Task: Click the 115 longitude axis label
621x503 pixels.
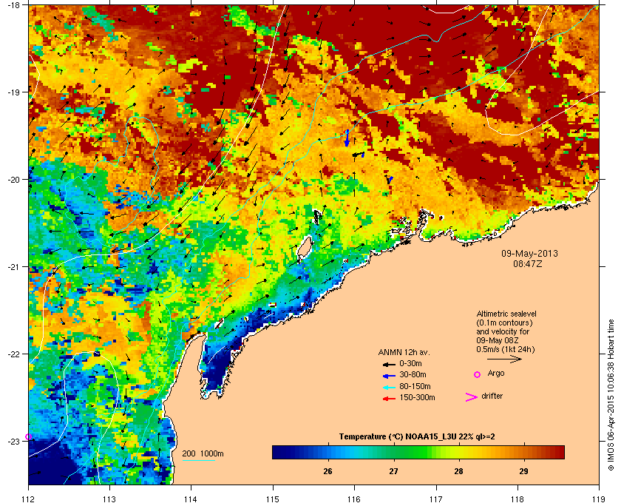Action: tap(273, 499)
